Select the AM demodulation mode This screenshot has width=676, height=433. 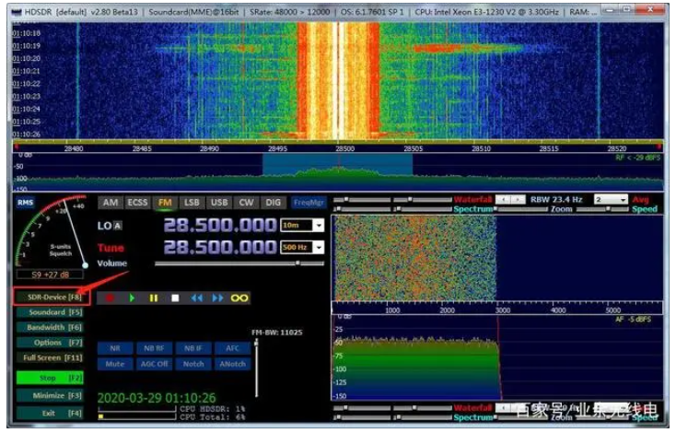111,203
